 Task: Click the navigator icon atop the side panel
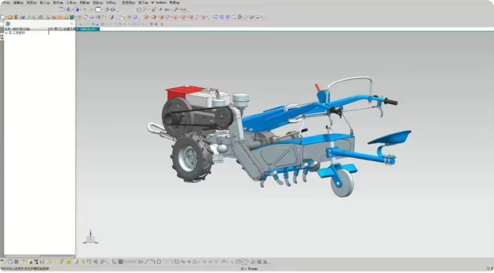(x=7, y=23)
